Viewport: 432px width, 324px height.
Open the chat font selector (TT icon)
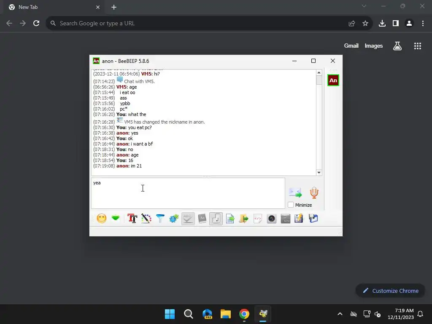point(132,219)
